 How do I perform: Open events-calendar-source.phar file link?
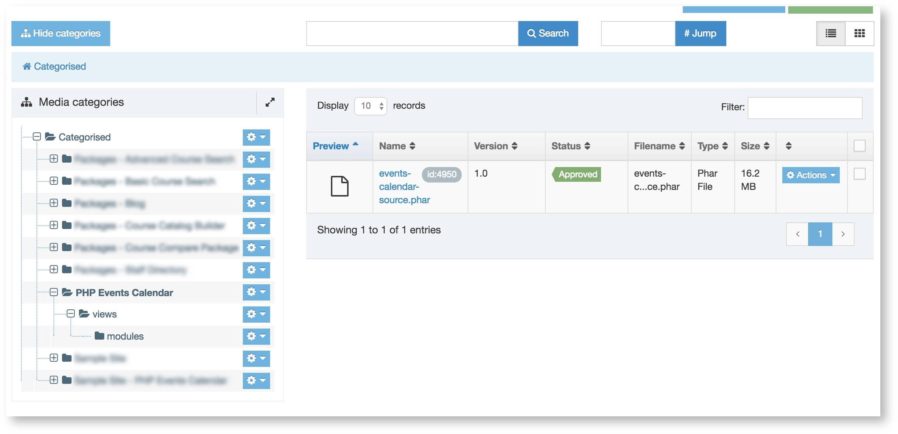pos(399,187)
